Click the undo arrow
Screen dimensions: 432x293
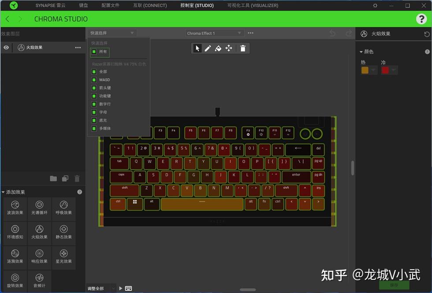click(x=332, y=33)
